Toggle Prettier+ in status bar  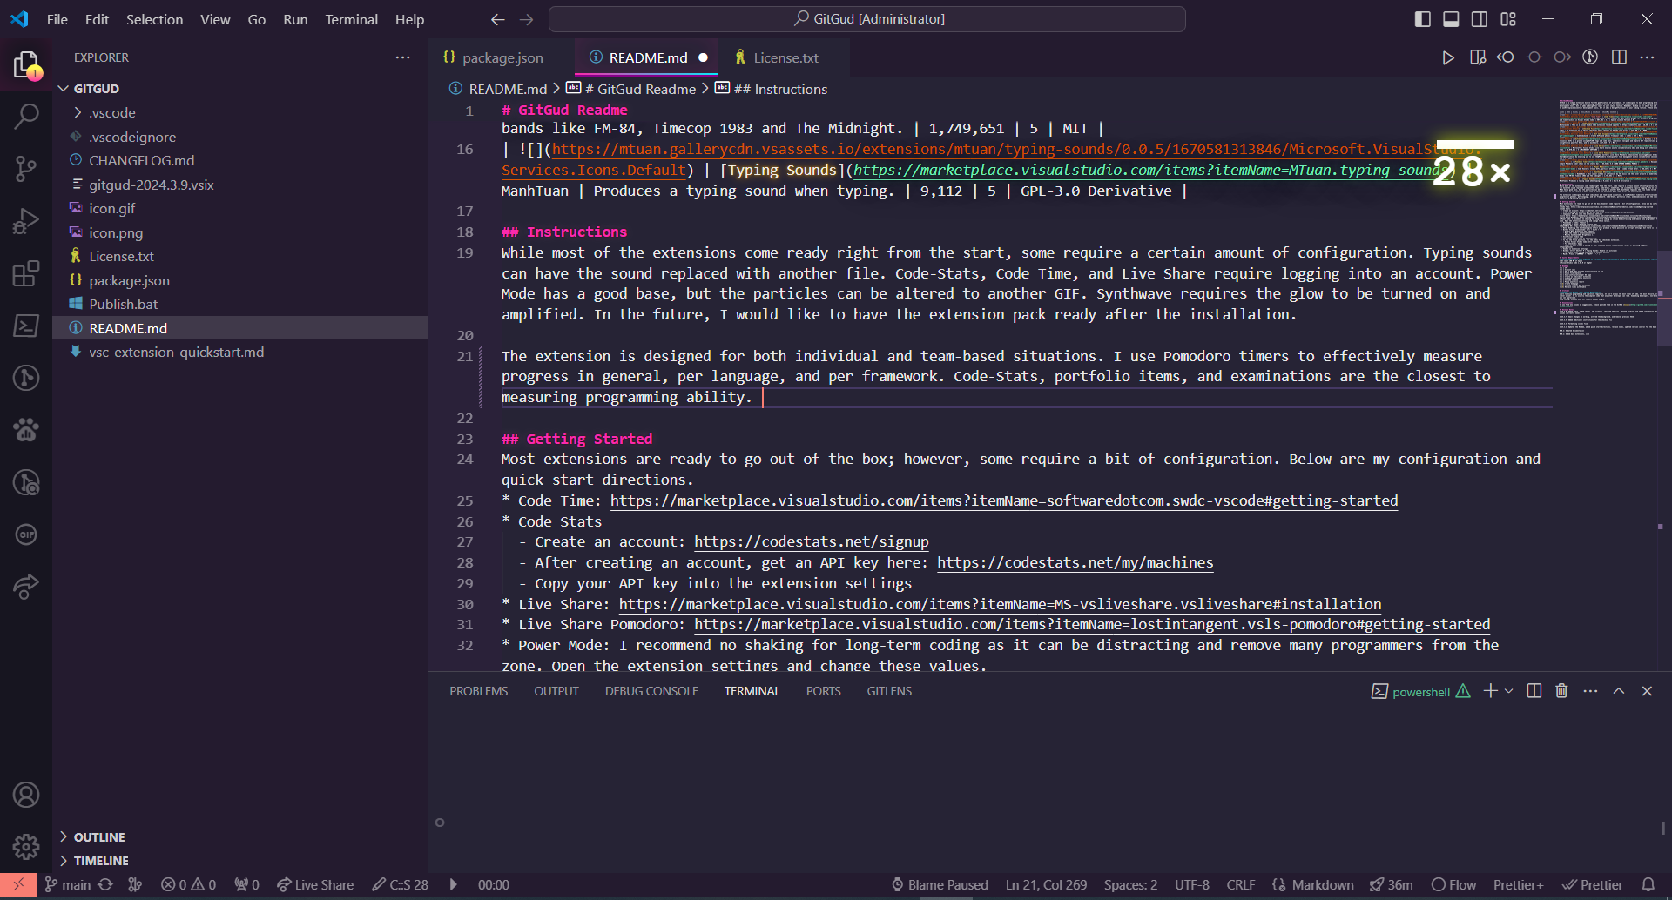coord(1518,884)
